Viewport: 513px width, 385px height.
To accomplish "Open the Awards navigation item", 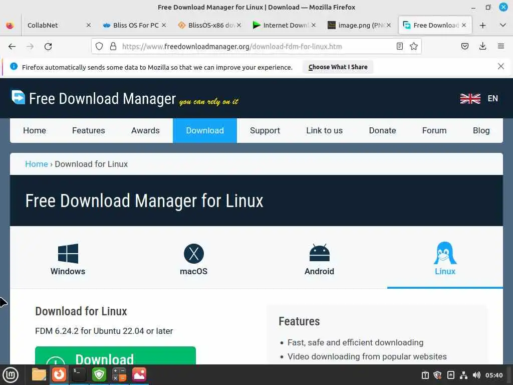I will pos(145,130).
